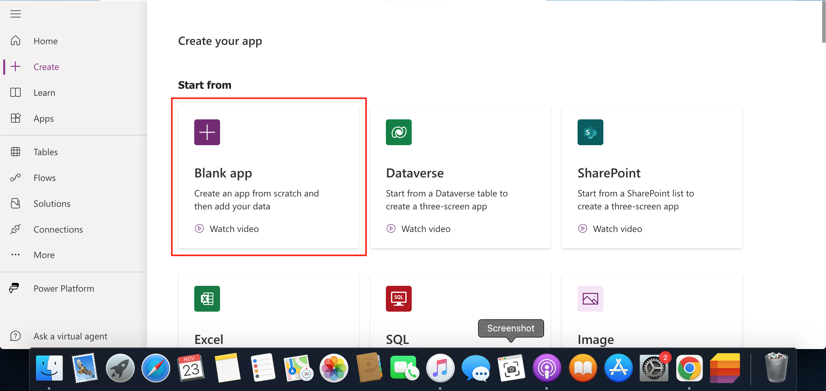
Task: Select the Excel start-from card icon
Action: (207, 299)
